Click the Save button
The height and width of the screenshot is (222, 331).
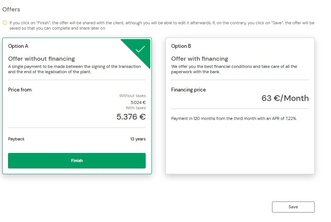click(293, 207)
